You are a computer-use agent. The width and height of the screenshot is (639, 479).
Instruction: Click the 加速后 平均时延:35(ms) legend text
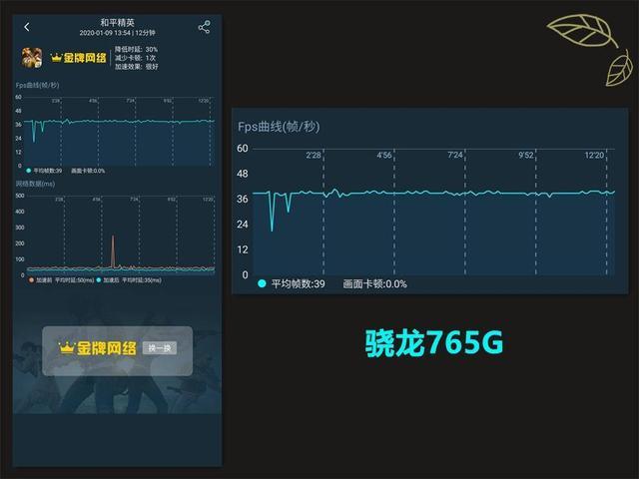[x=132, y=280]
